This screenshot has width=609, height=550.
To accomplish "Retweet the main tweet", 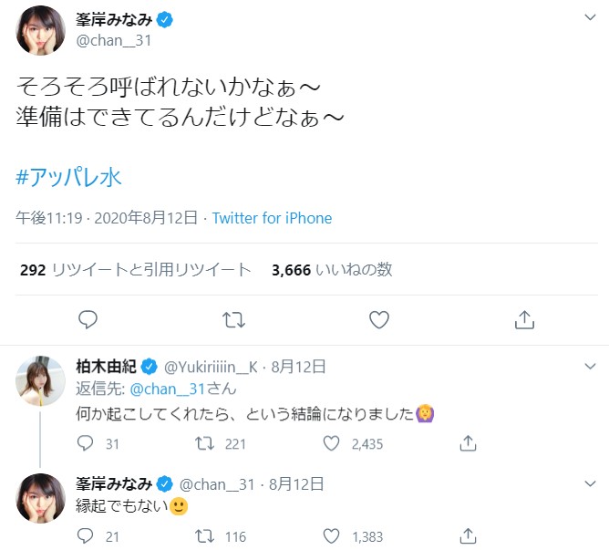I will (x=233, y=320).
